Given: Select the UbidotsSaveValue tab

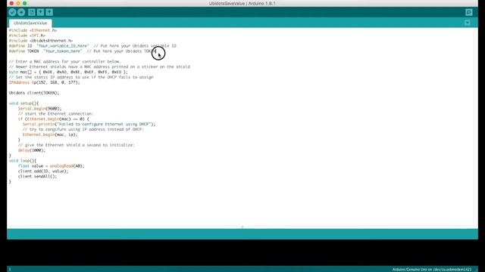Looking at the screenshot, I should click(30, 23).
